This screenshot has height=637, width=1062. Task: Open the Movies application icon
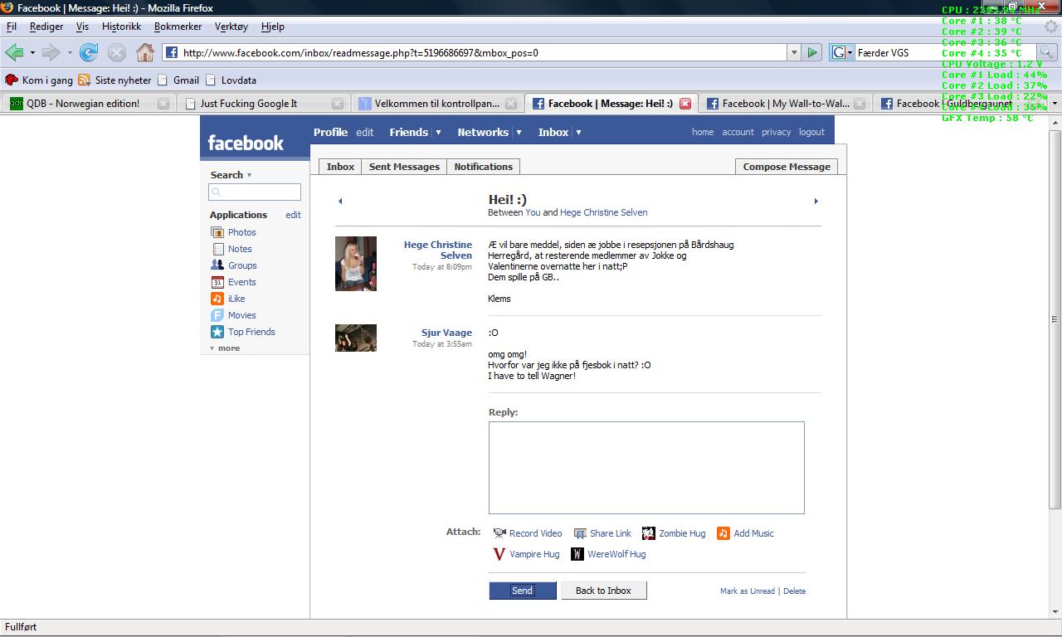[x=217, y=315]
